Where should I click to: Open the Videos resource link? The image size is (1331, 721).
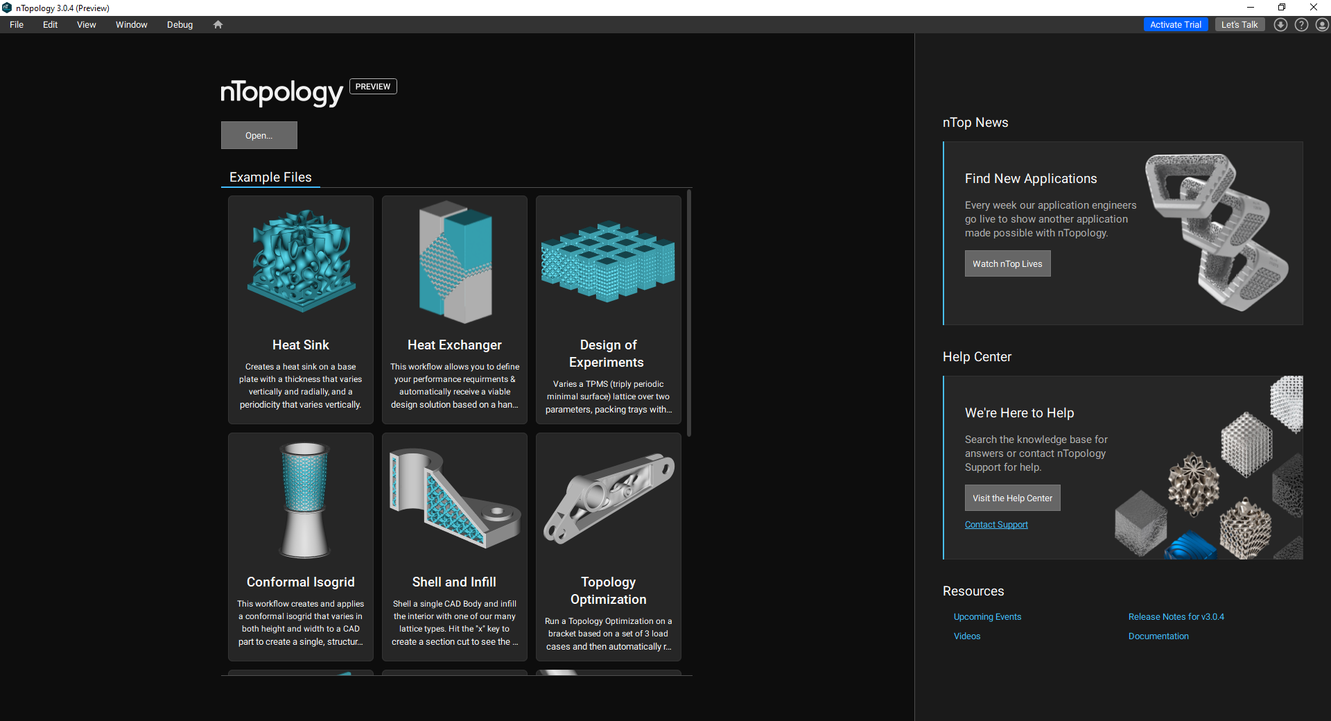click(x=967, y=636)
